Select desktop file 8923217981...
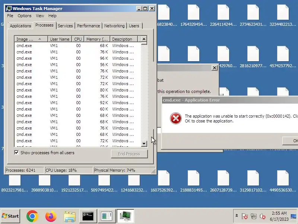The height and width of the screenshot is (224, 298). [15, 184]
